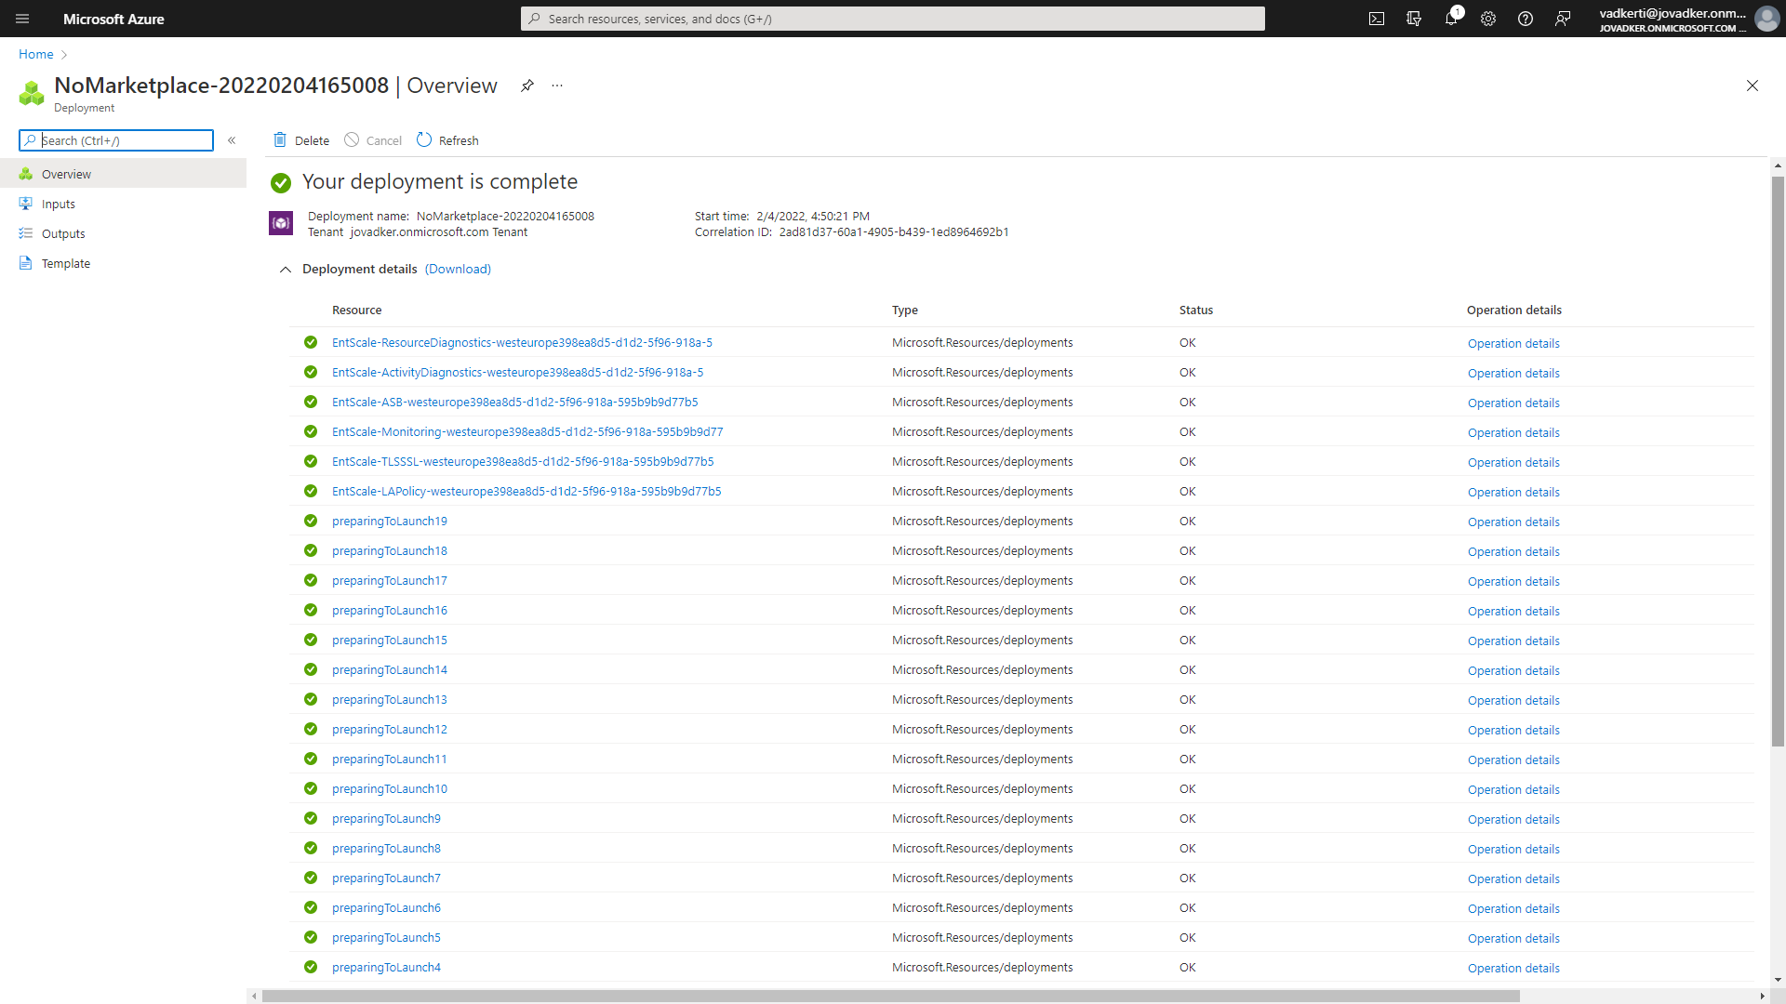Collapse the Deployment details section
Screen dimensions: 1786x1004
click(x=286, y=270)
